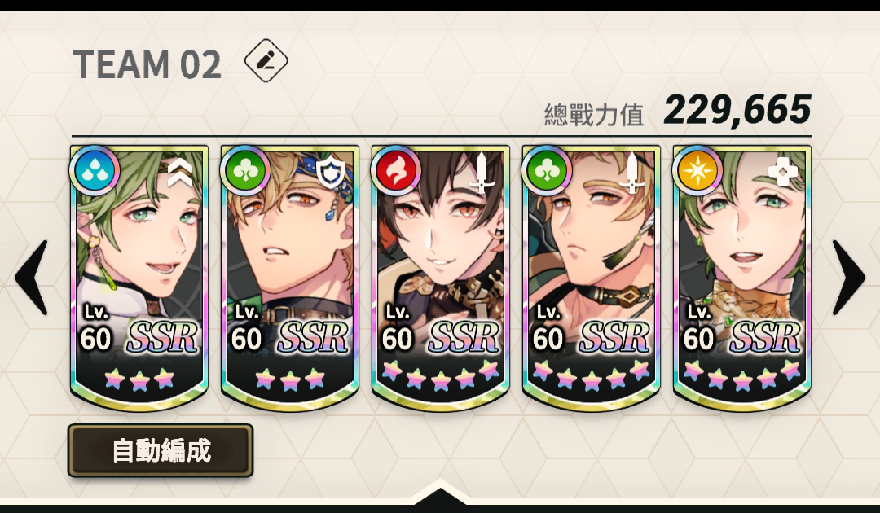Go to previous team with left arrow

[x=32, y=277]
